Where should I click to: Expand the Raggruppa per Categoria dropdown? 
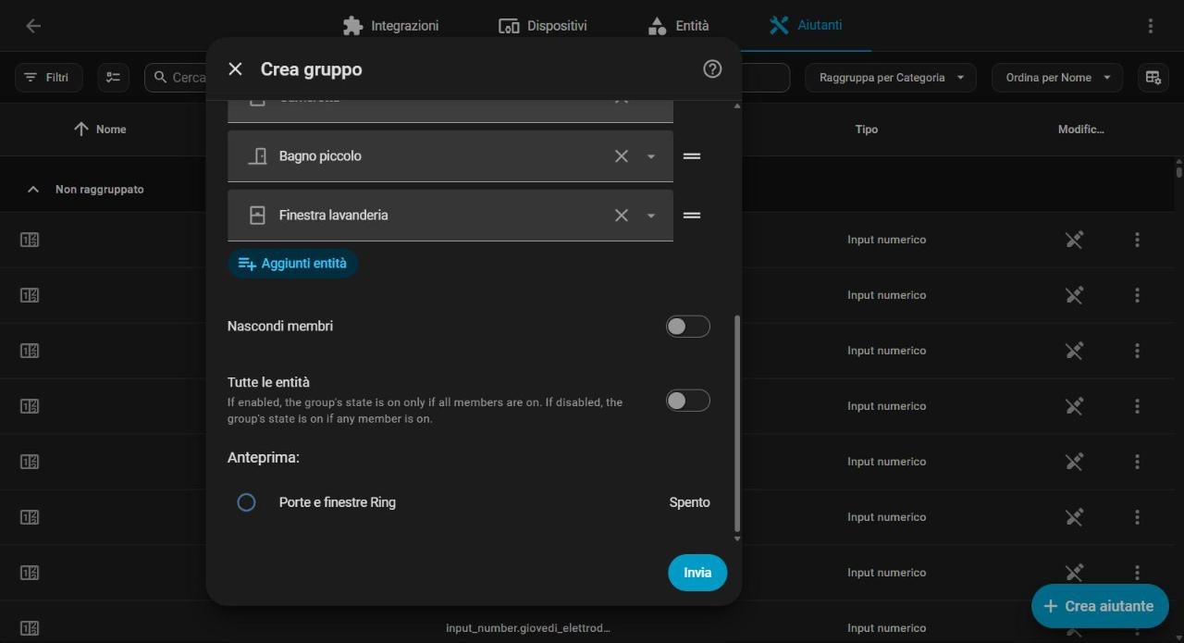(891, 78)
